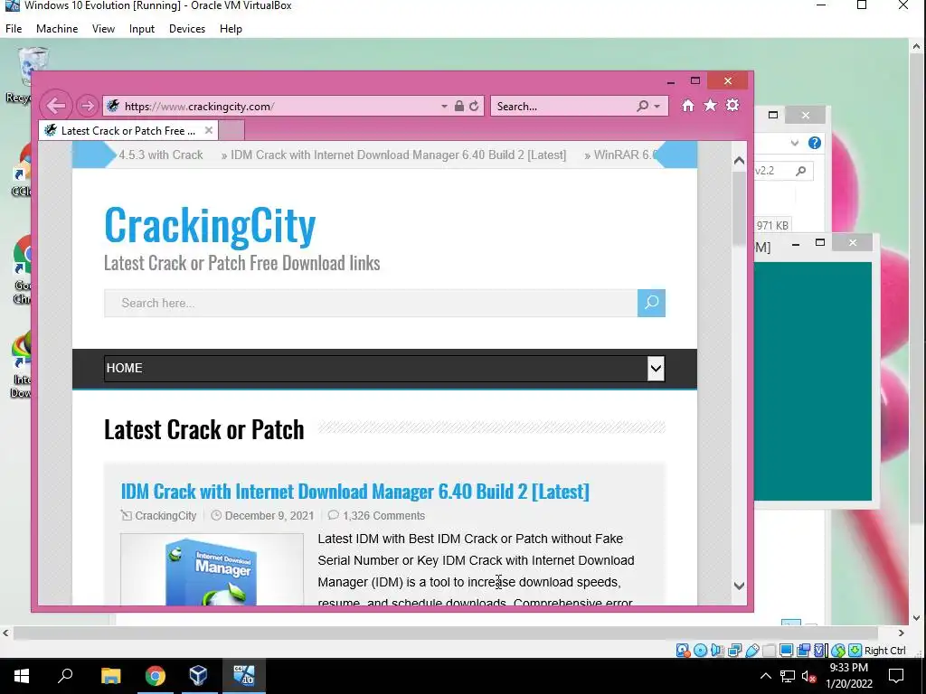Viewport: 926px width, 694px height.
Task: Click the IE page scroll-down arrow
Action: point(739,586)
